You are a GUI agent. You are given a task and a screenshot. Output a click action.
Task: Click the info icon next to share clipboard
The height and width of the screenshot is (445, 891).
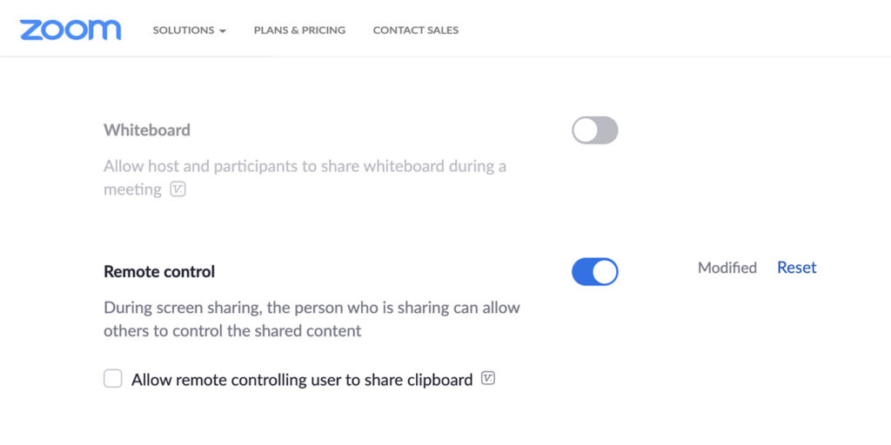pos(488,378)
